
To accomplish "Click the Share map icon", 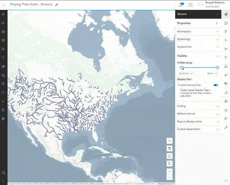I will pos(3,92).
